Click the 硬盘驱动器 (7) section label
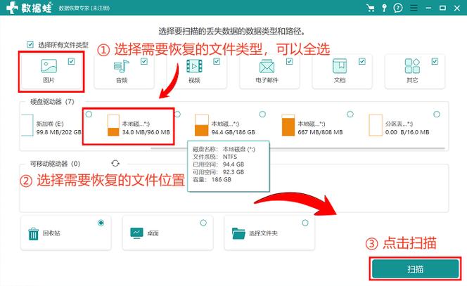Screen dimensions: 467x286 pyautogui.click(x=53, y=102)
